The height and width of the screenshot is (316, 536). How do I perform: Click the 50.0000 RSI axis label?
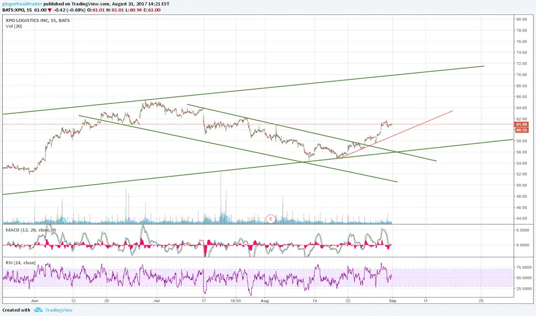523,278
